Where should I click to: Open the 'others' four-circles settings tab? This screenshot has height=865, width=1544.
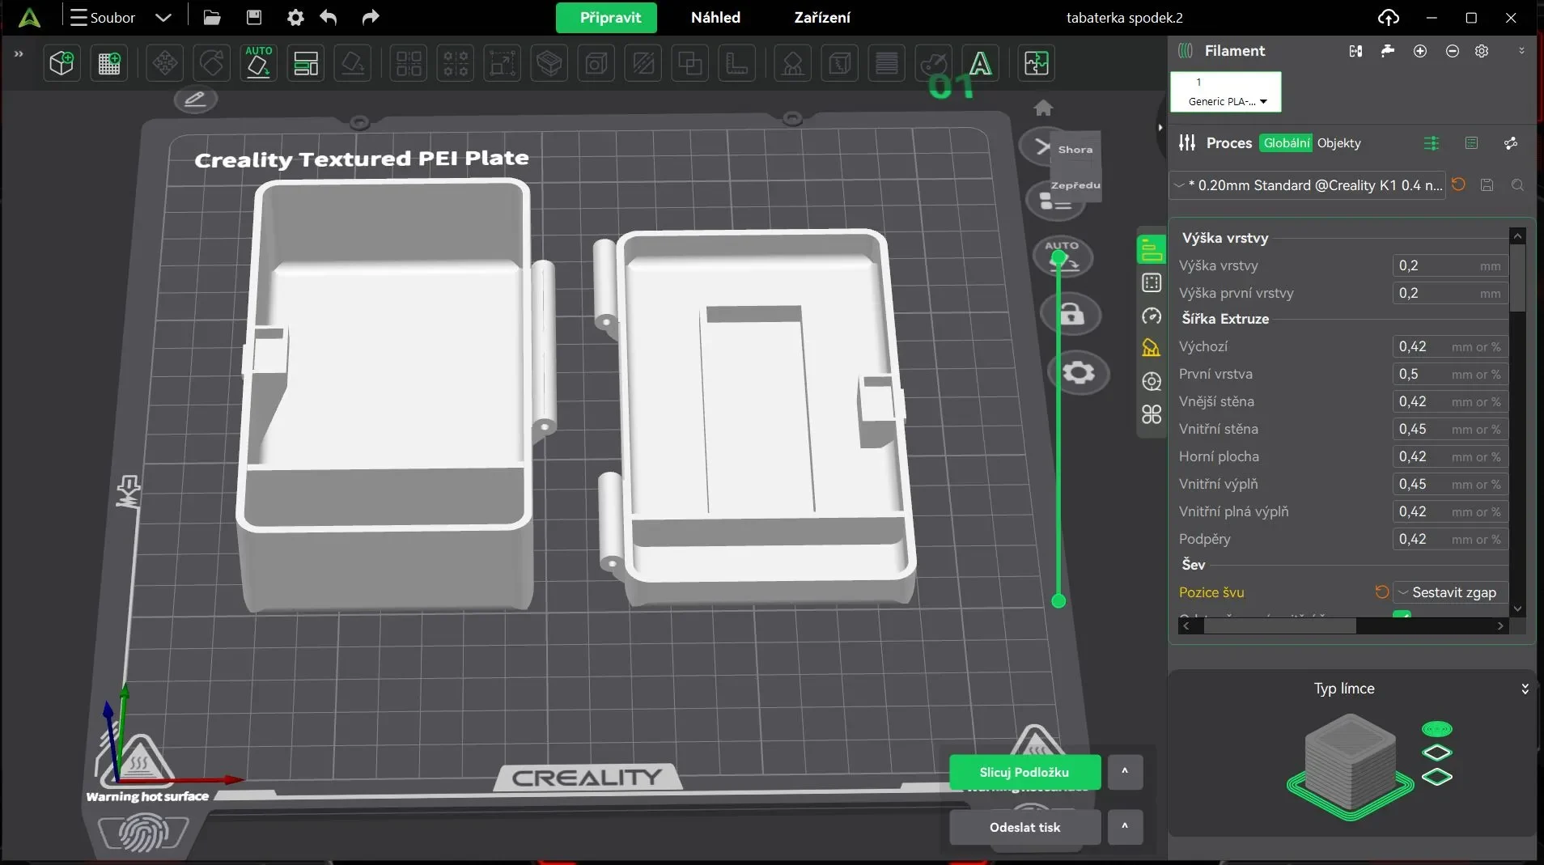[x=1152, y=414]
